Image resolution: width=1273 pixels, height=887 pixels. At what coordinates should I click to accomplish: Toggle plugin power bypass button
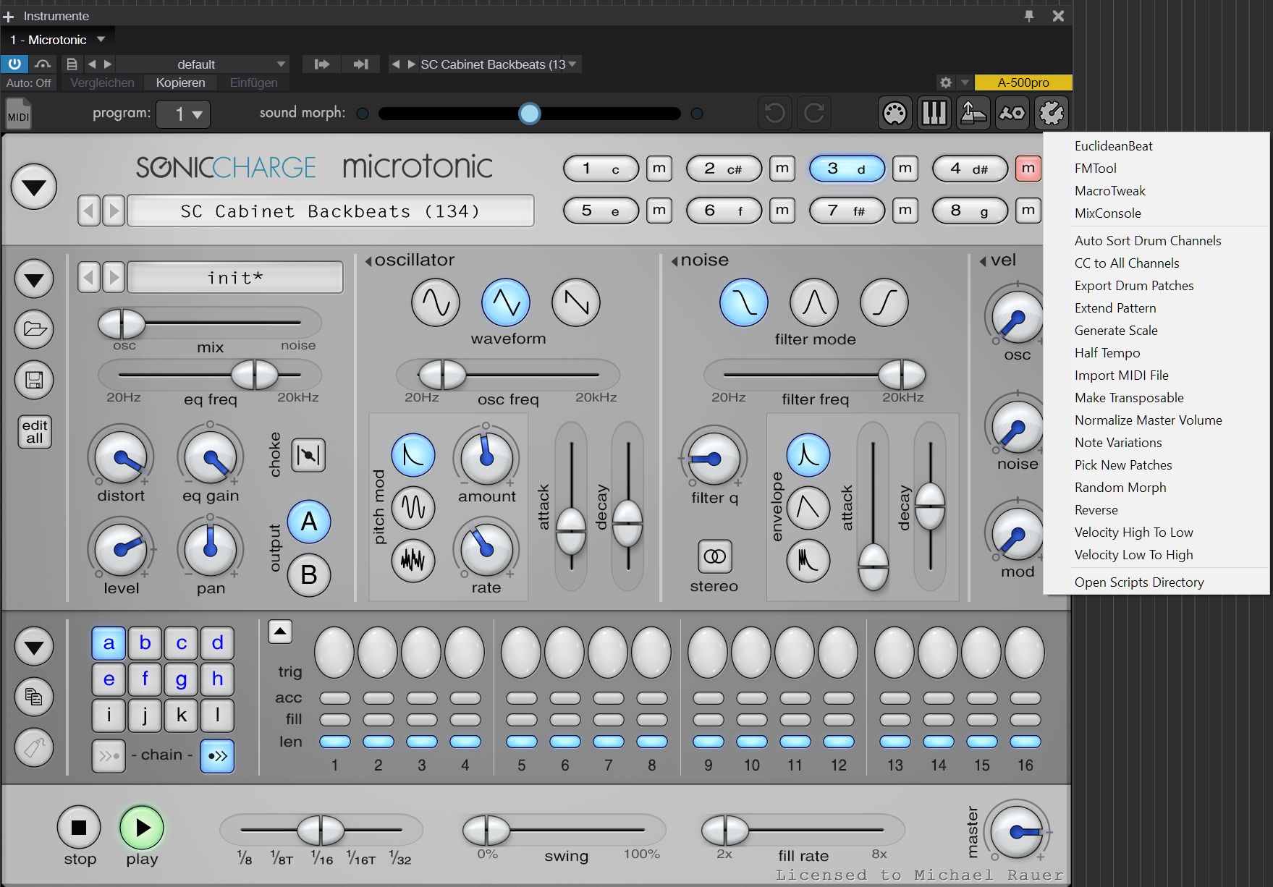click(14, 64)
